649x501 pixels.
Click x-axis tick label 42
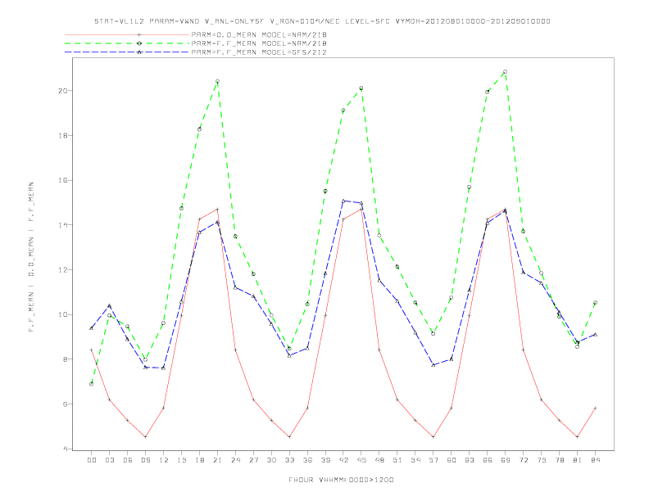tap(343, 460)
